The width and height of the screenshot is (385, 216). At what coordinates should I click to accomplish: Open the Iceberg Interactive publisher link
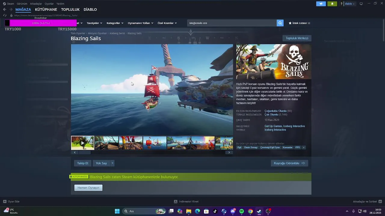click(x=275, y=130)
